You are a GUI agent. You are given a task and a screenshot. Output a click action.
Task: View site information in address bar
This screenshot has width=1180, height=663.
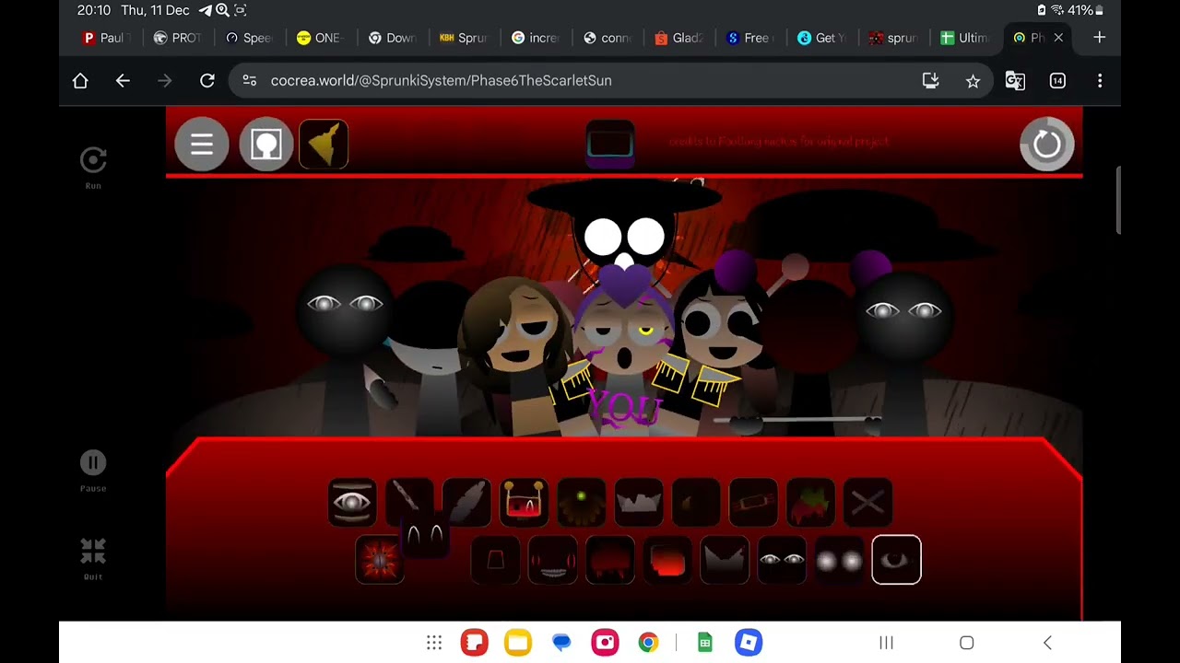click(x=250, y=81)
